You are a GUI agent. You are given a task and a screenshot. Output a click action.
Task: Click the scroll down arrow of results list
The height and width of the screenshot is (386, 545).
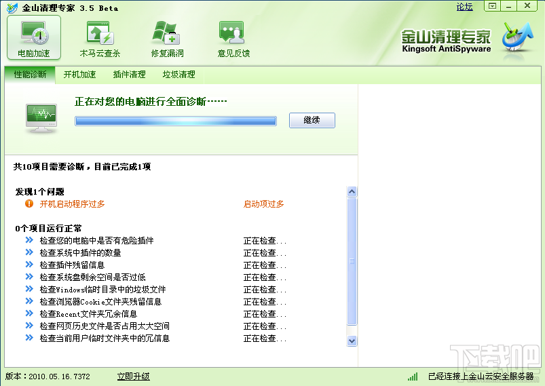[352, 341]
